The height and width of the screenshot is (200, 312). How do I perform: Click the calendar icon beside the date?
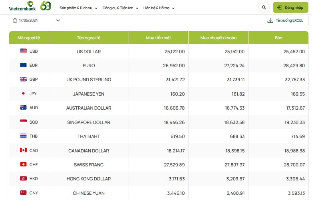(15, 20)
